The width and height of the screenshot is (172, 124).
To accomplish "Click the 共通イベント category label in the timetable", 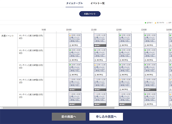I will (x=8, y=36).
